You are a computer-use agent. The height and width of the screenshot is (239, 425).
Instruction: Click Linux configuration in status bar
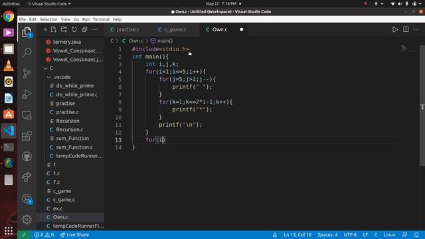[389, 234]
